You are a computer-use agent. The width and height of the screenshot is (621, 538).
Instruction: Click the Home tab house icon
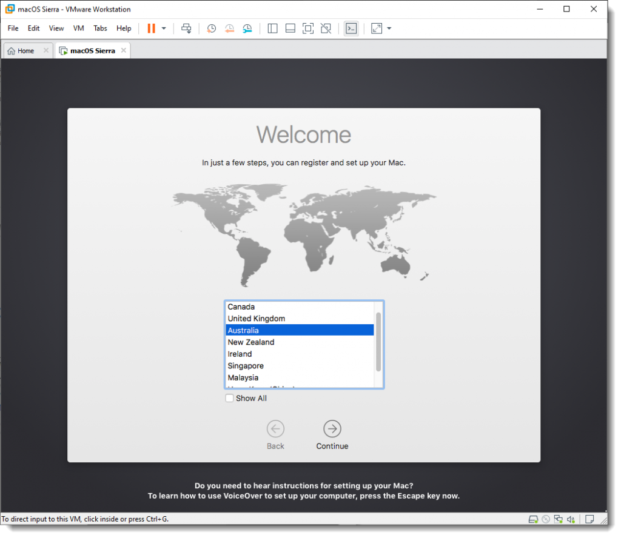click(11, 51)
